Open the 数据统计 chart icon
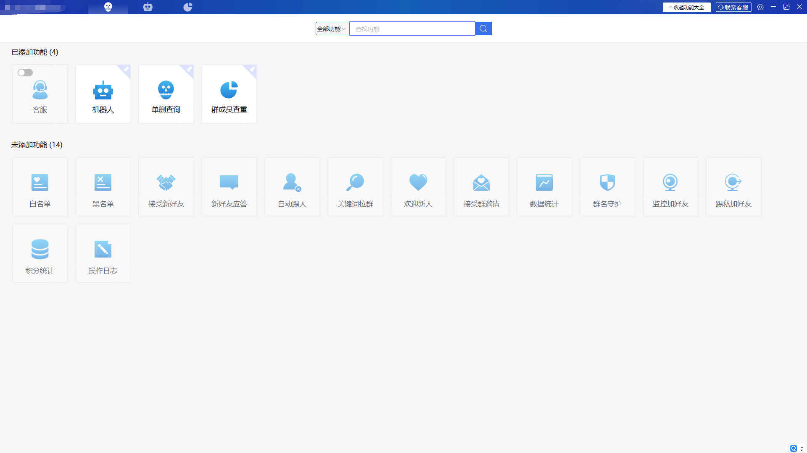Image resolution: width=807 pixels, height=453 pixels. tap(544, 182)
